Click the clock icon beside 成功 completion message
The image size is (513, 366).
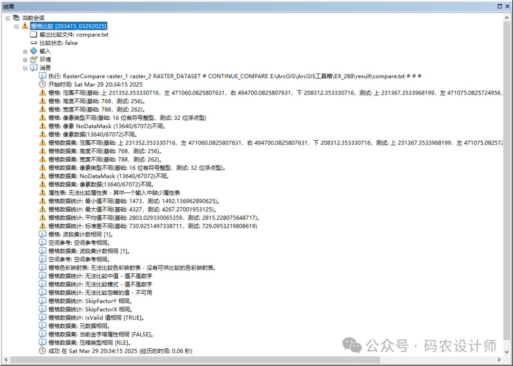[x=43, y=351]
